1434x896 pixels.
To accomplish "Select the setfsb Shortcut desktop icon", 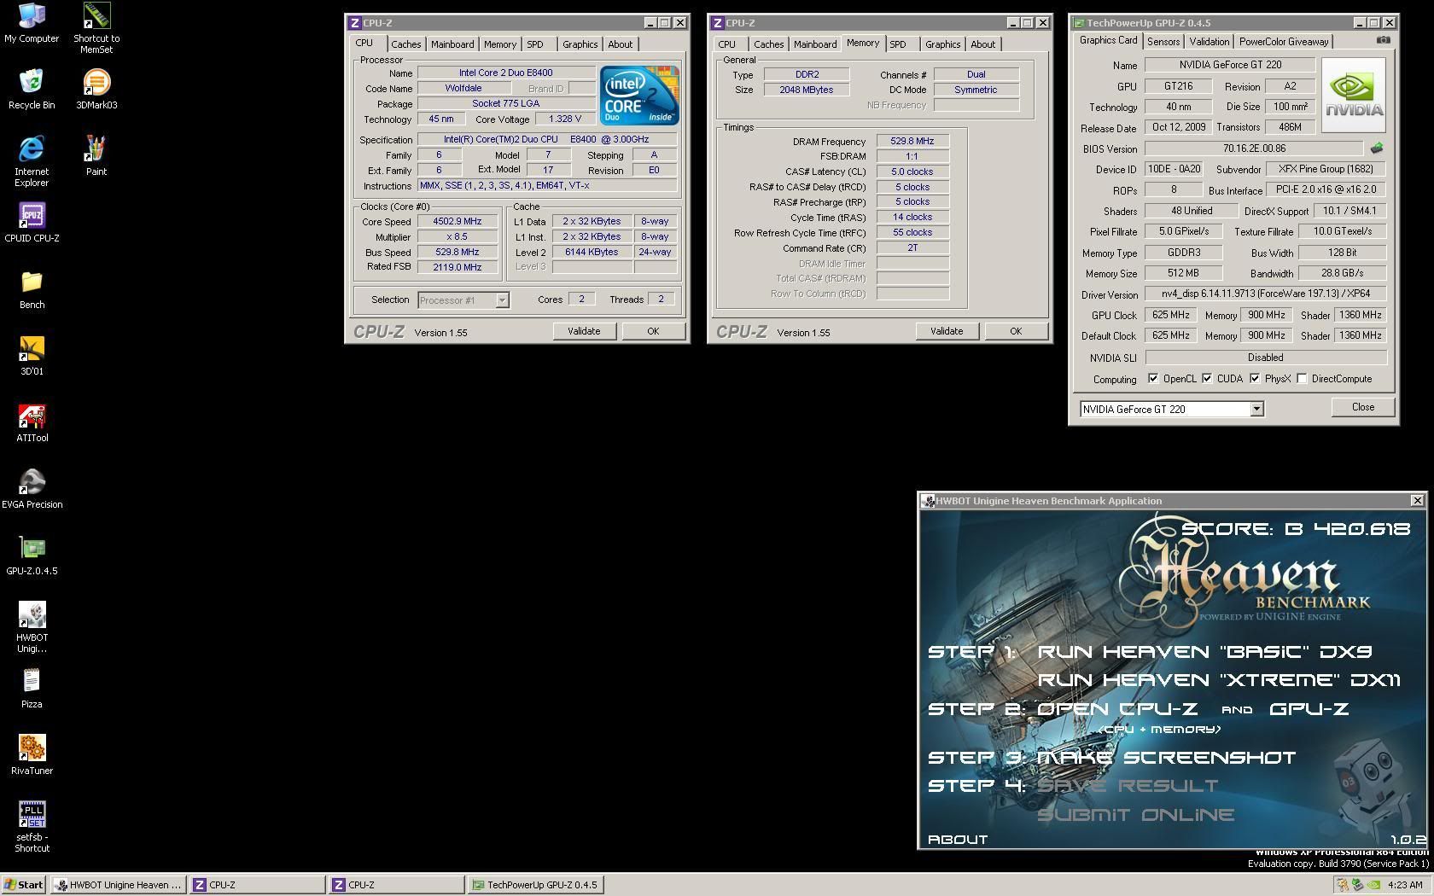I will click(x=32, y=827).
